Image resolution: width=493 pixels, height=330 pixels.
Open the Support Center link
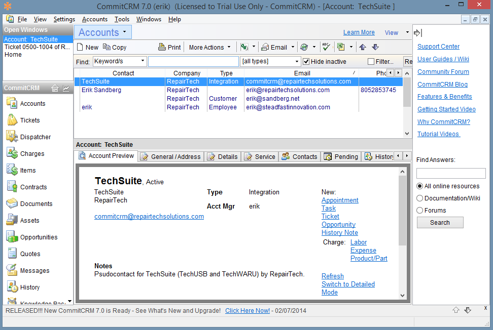(x=438, y=47)
